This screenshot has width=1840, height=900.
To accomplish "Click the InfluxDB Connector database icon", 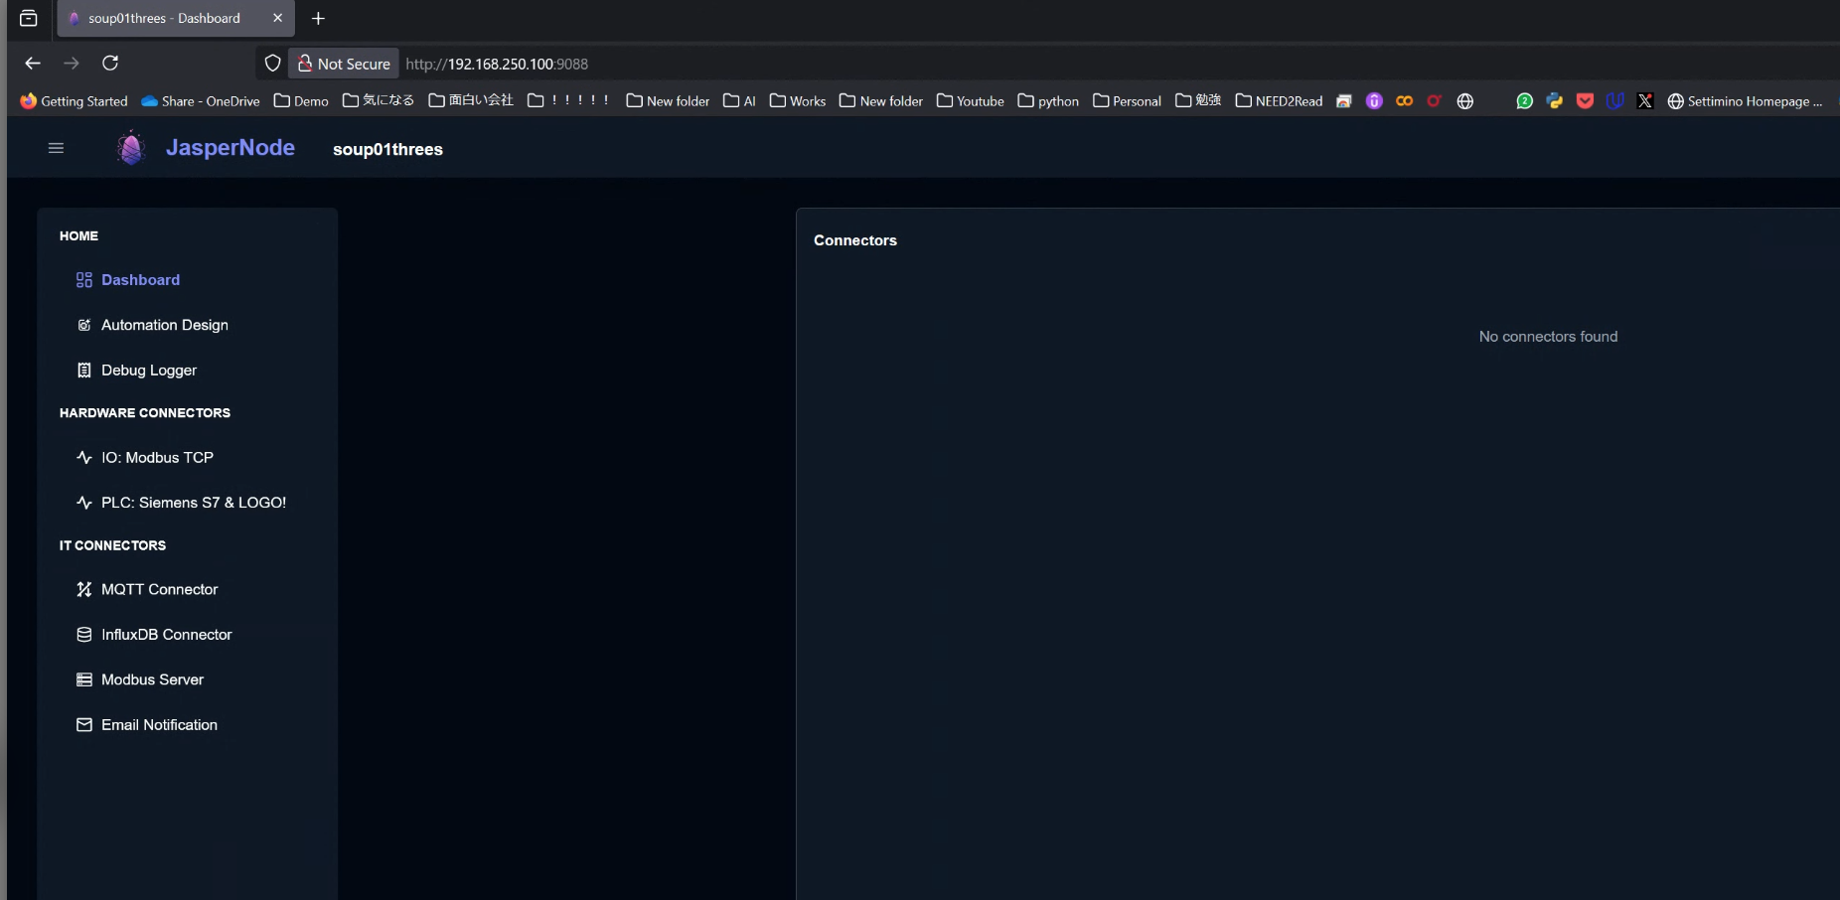I will click(x=84, y=635).
